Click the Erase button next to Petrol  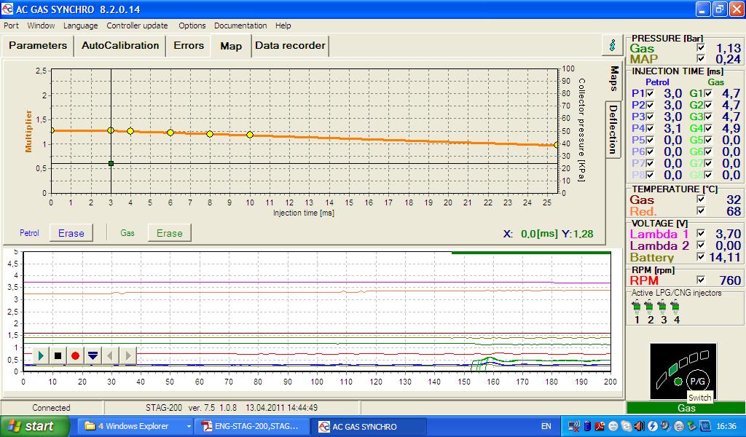(x=71, y=233)
